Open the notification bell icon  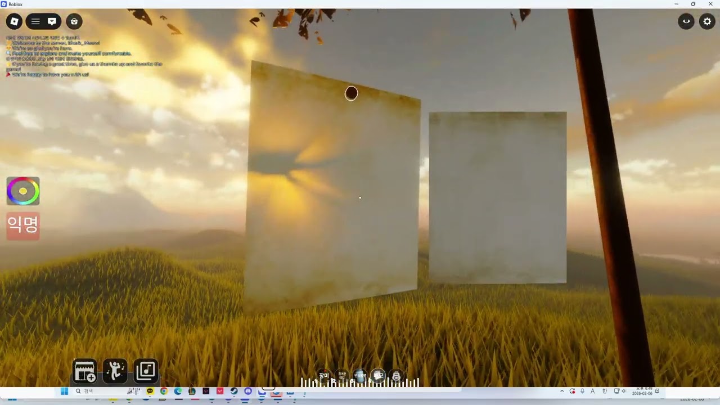pyautogui.click(x=657, y=391)
